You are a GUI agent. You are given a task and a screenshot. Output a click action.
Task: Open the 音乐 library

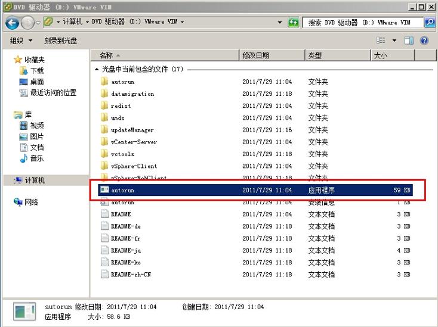coord(37,158)
